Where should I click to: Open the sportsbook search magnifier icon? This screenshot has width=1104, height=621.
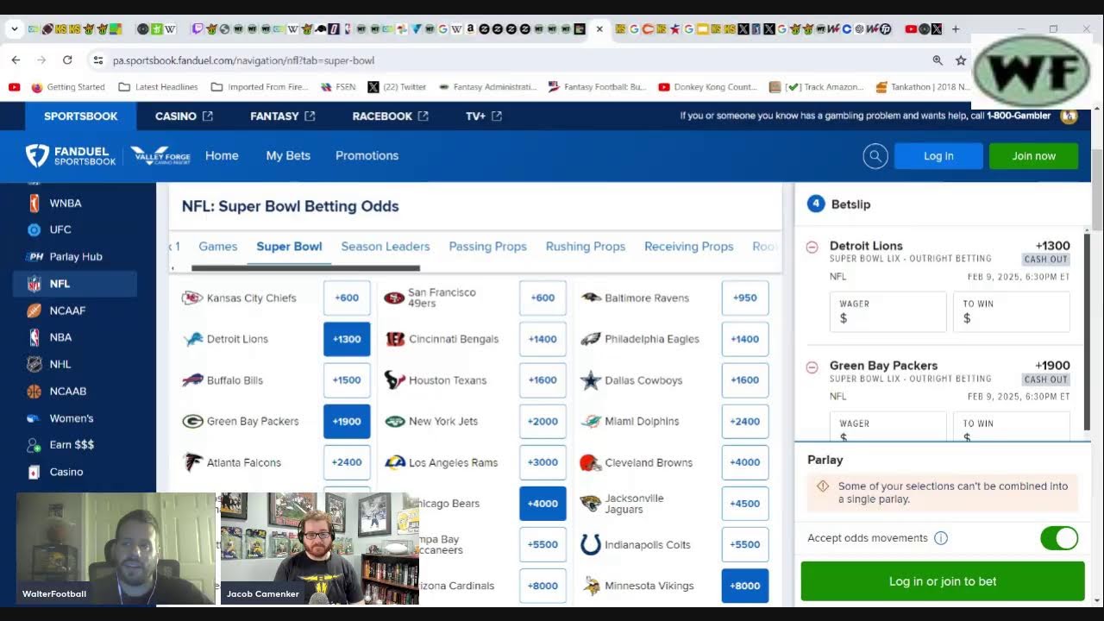(875, 156)
